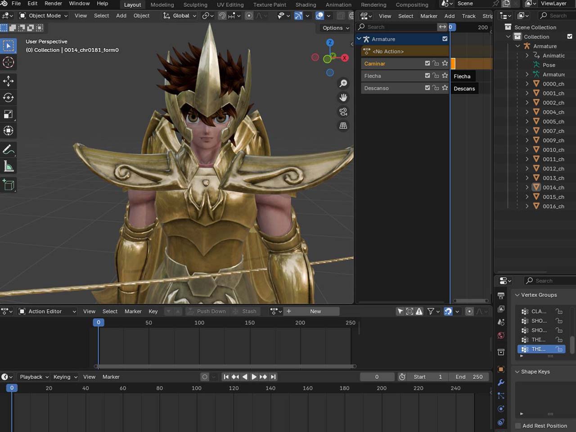Screen dimensions: 576x432
Task: Jump to timeline end frame
Action: click(x=273, y=377)
